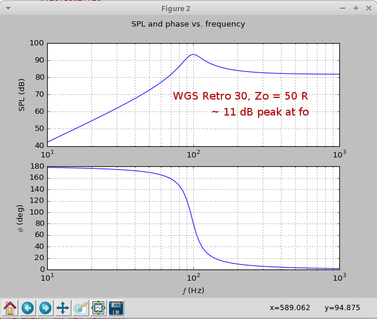Go back to previous view arrow
This screenshot has height=319, width=377.
click(x=28, y=308)
